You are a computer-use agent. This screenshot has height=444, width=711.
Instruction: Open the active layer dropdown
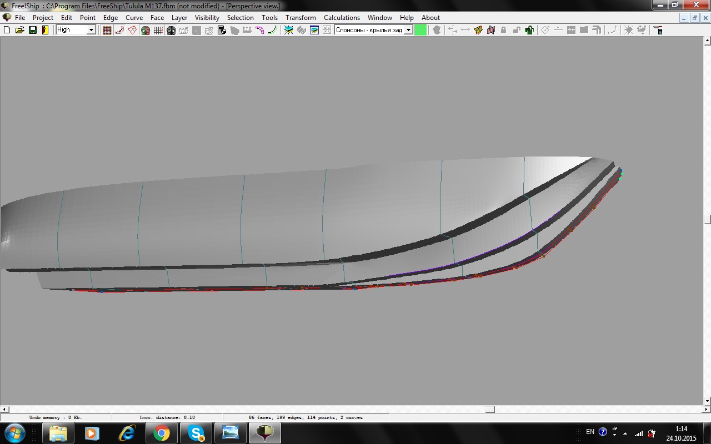tap(408, 30)
